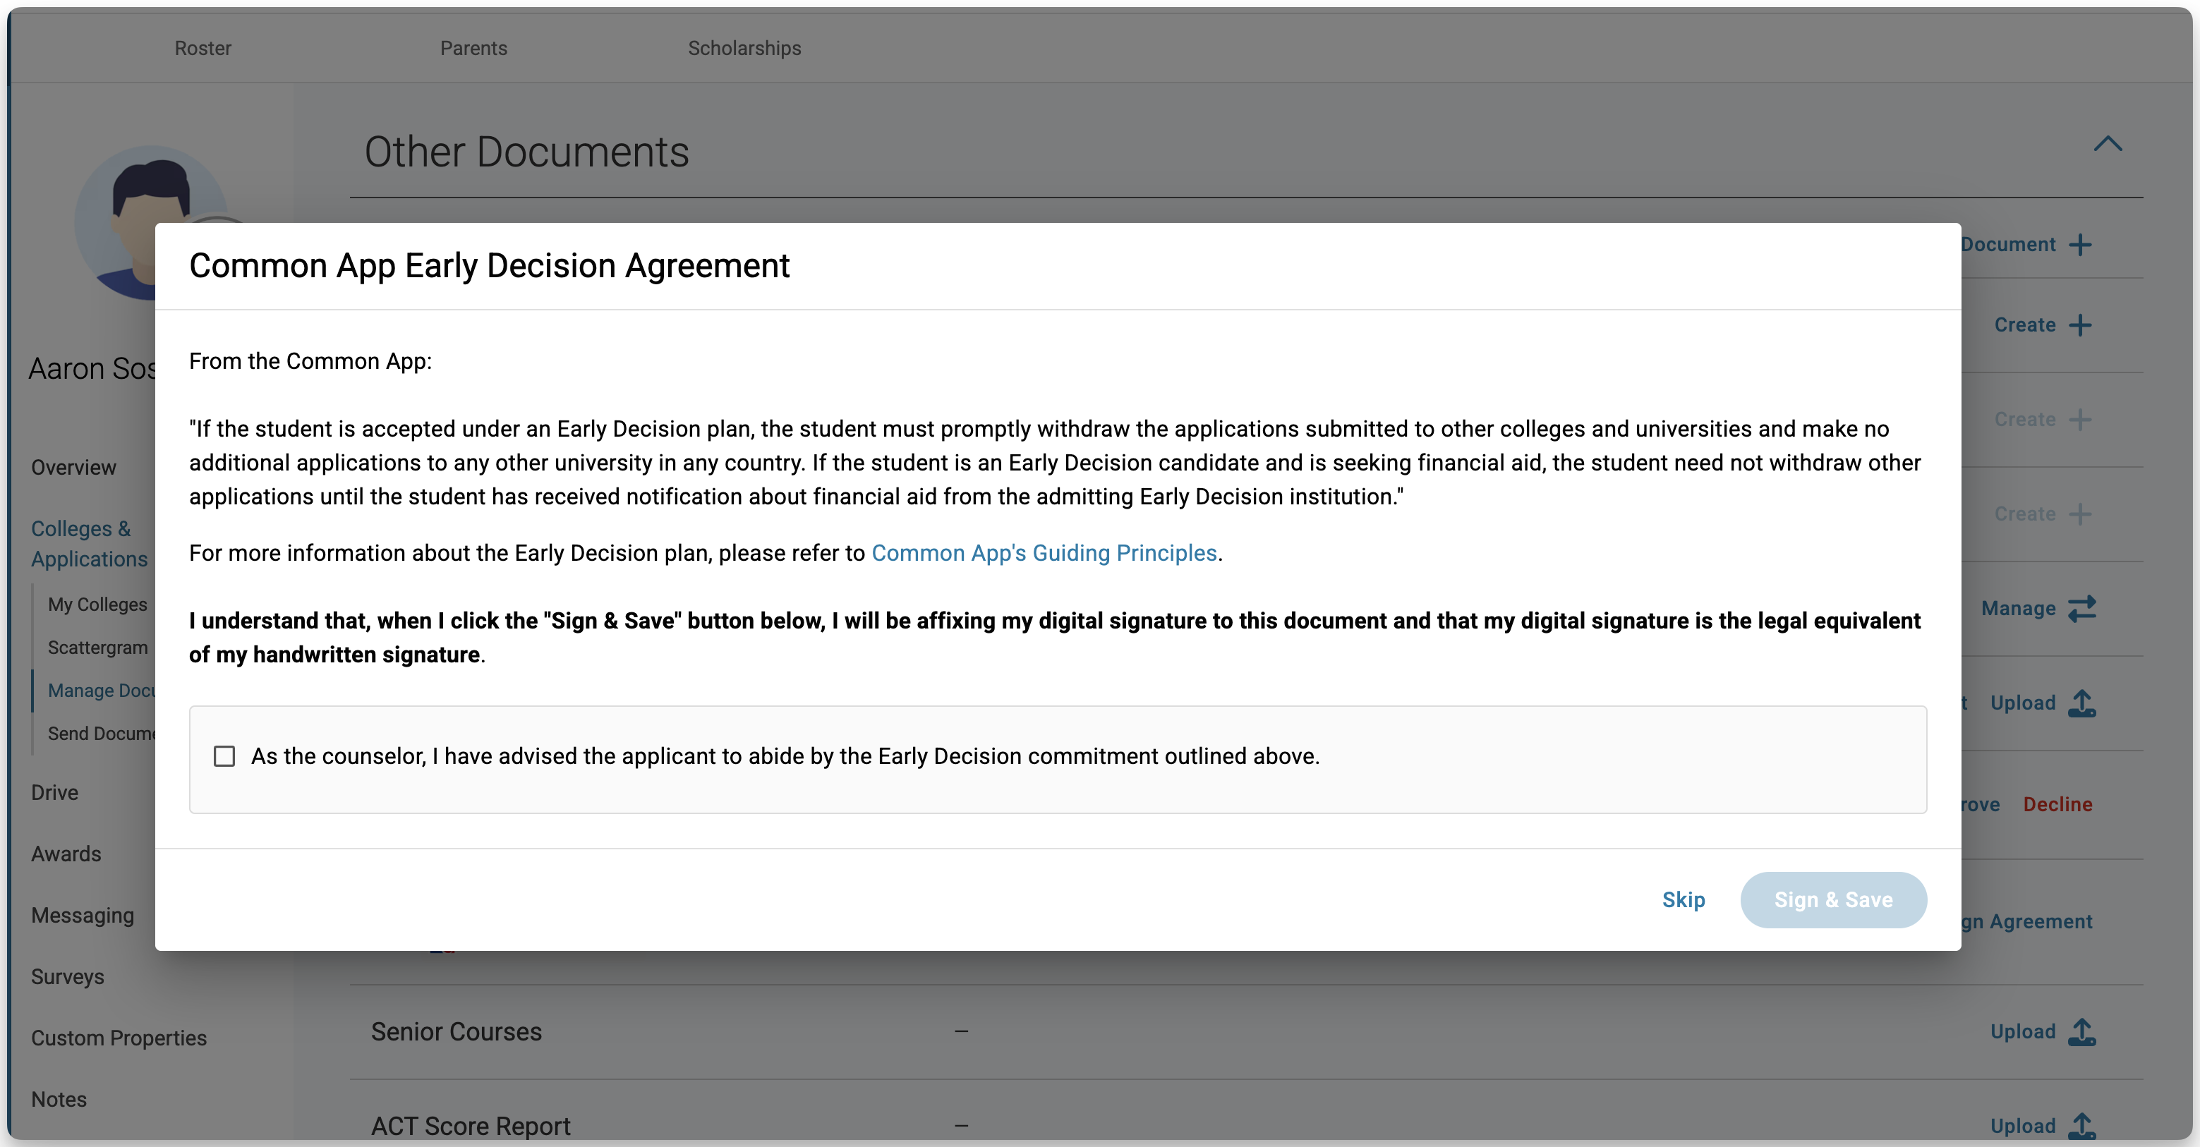Viewport: 2200px width, 1147px height.
Task: Open Messaging in the sidebar
Action: pos(82,915)
